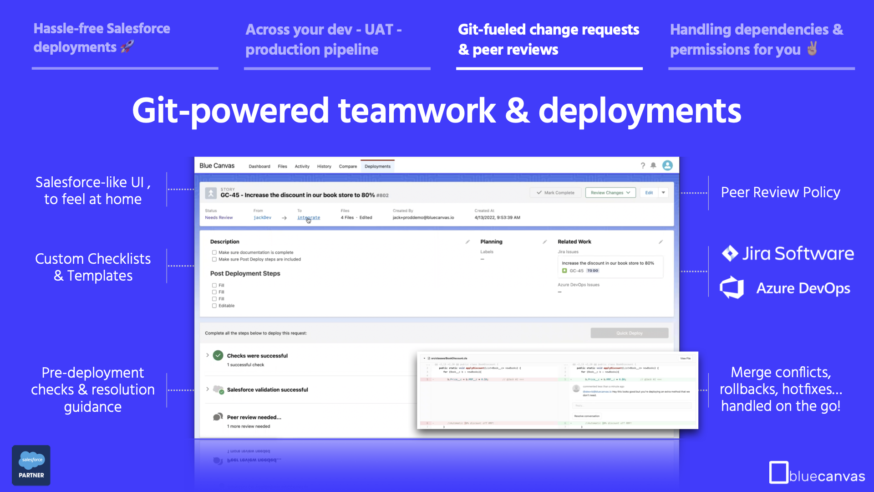The height and width of the screenshot is (492, 874).
Task: Click the pencil icon next to Planning
Action: click(x=546, y=241)
